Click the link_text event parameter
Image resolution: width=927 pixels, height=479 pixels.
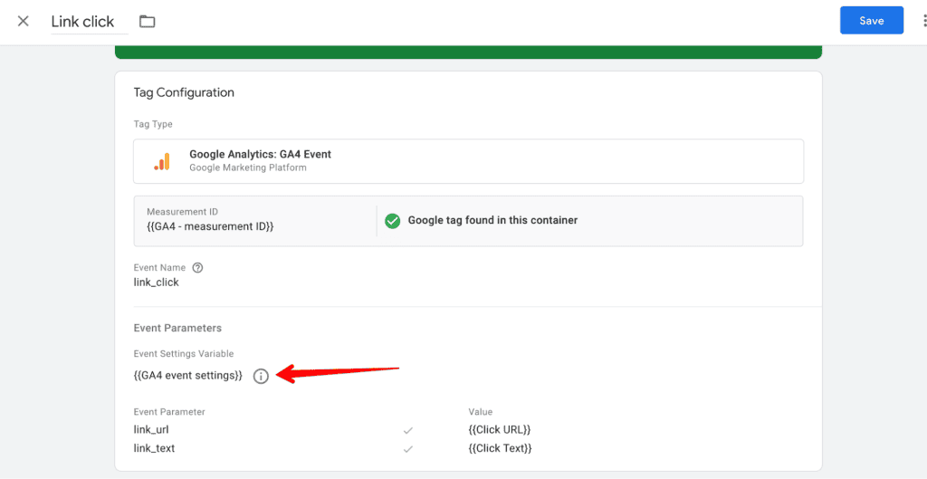[x=154, y=448]
